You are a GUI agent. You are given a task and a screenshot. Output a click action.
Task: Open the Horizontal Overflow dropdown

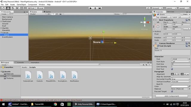pyautogui.click(x=181, y=79)
